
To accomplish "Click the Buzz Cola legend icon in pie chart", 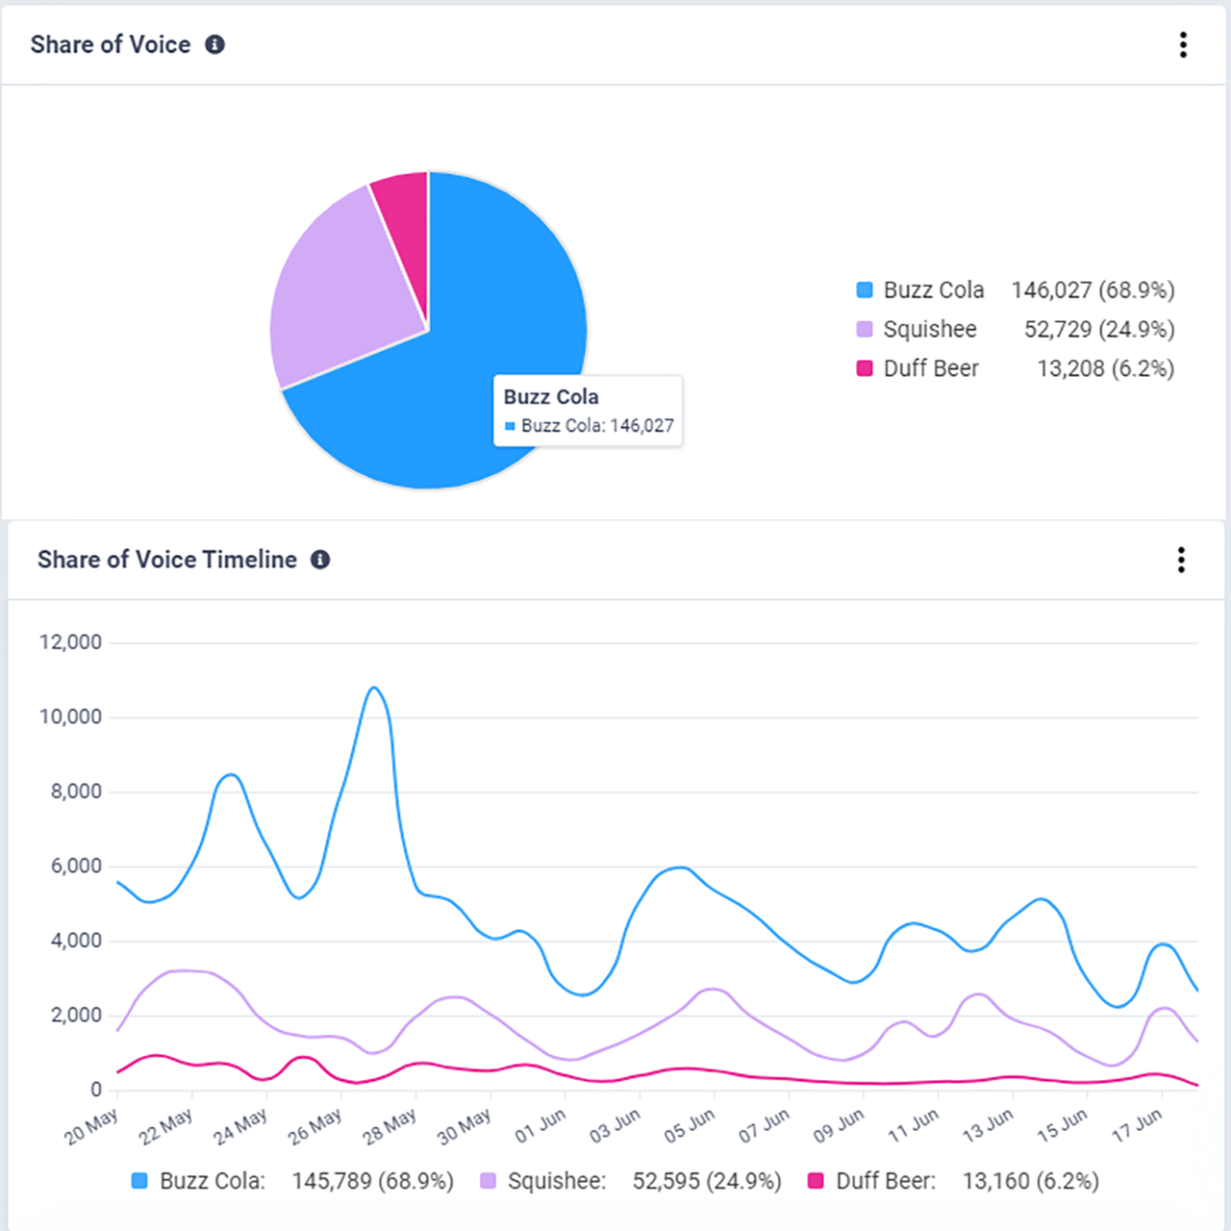I will tap(863, 289).
